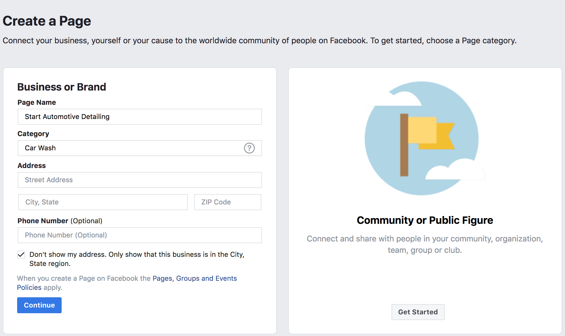
Task: Uncheck the "Don't show my address" checkbox
Action: 21,255
